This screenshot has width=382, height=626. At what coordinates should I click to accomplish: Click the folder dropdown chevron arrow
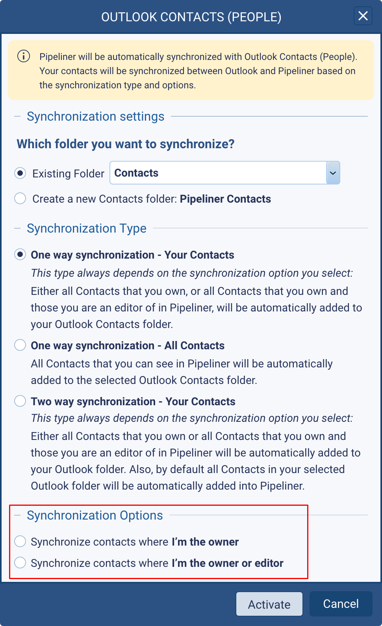333,173
